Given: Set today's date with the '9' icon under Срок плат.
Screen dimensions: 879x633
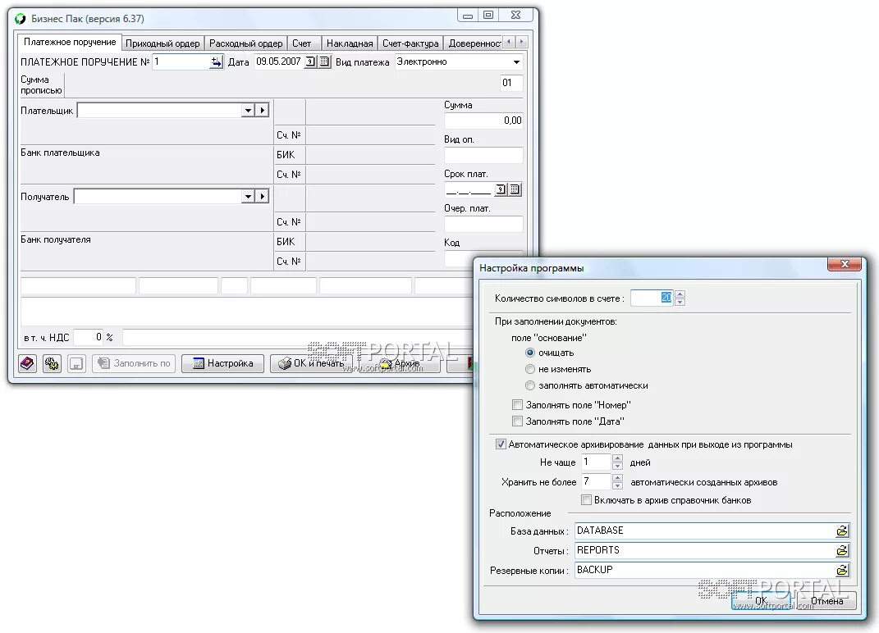Looking at the screenshot, I should click(x=500, y=189).
